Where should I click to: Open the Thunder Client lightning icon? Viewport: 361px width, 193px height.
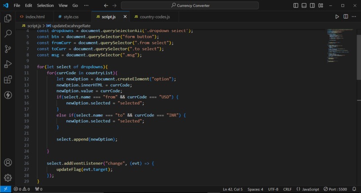click(8, 95)
